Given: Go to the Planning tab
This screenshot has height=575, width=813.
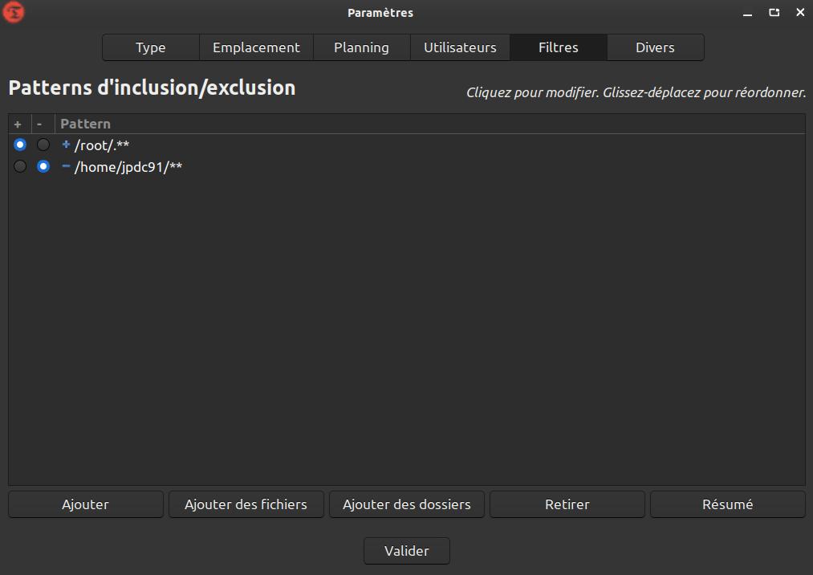Looking at the screenshot, I should coord(361,47).
